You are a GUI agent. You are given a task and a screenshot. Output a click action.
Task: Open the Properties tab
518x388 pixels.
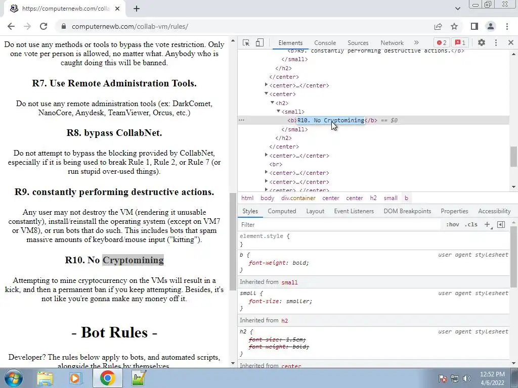pyautogui.click(x=454, y=211)
